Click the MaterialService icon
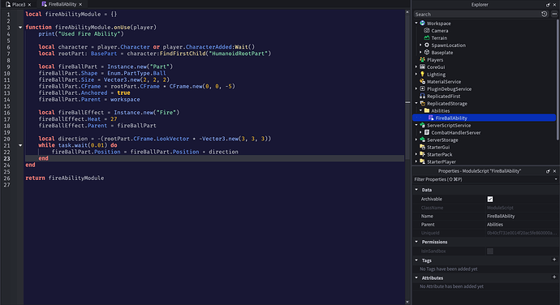 [423, 81]
